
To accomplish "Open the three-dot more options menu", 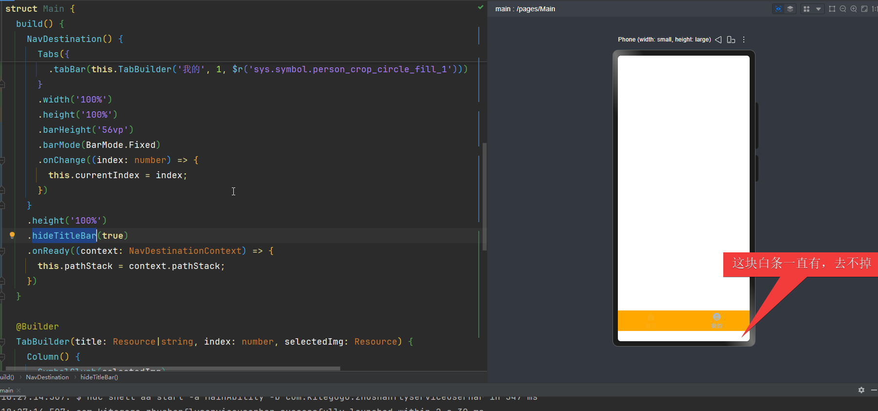I will 744,40.
